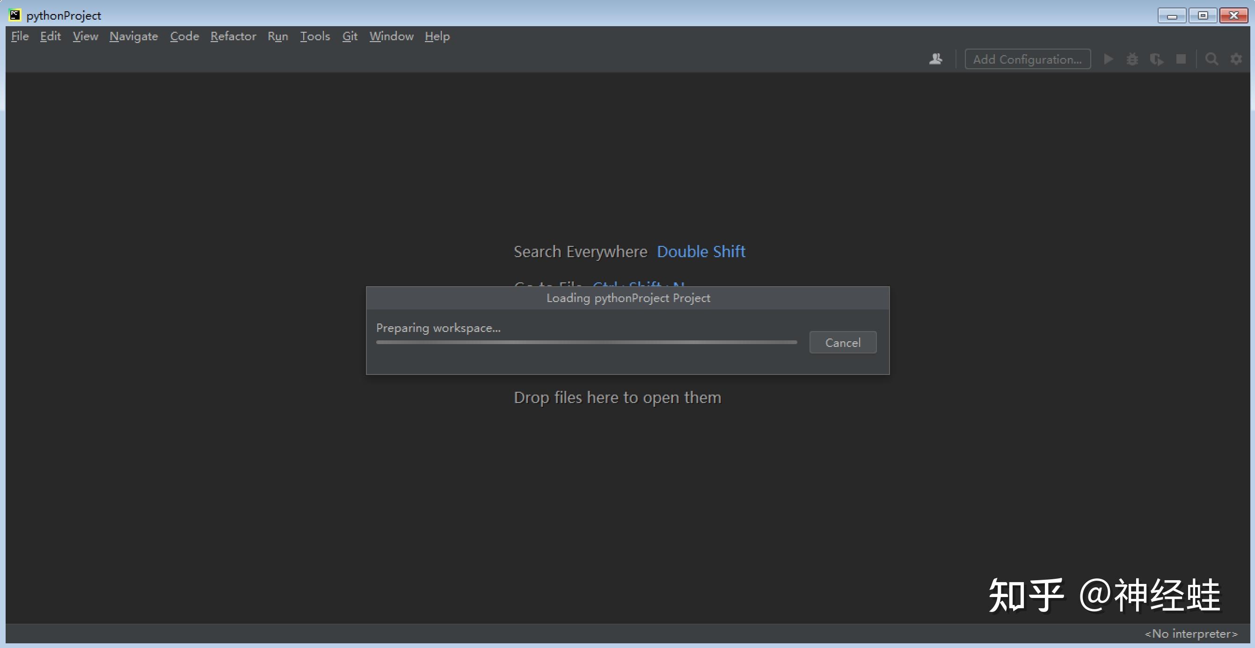Click the Loading pythonProject Project dialog title
Image resolution: width=1255 pixels, height=648 pixels.
coord(627,297)
